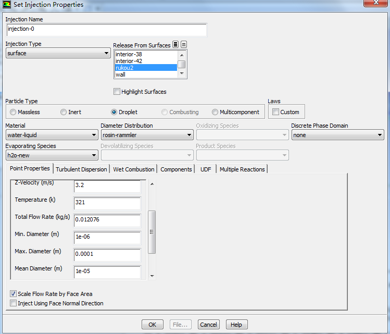Open the Injection Type dropdown
The image size is (390, 334).
pyautogui.click(x=57, y=53)
